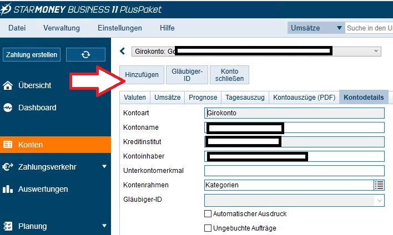
Task: Click the Gläubiger-ID button
Action: coord(187,75)
